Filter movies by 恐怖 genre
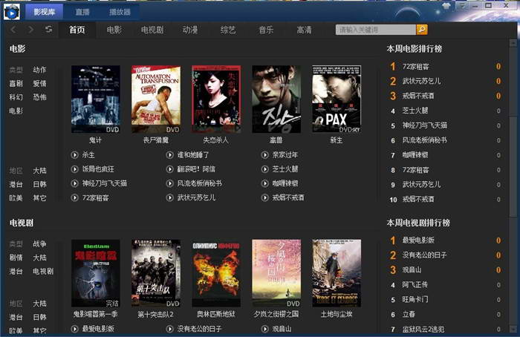520x337 pixels. [40, 97]
